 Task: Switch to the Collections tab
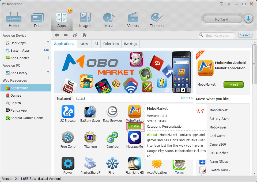tap(111, 44)
